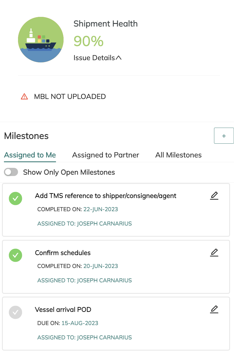Screen dimensions: 234x352
Task: Add a new milestone with plus button
Action: (x=224, y=136)
